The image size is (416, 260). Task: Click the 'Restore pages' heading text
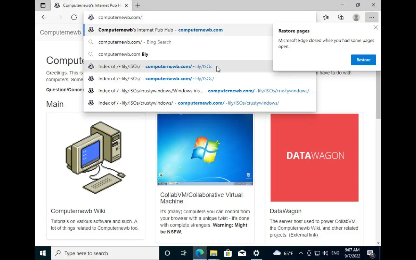[x=294, y=31]
